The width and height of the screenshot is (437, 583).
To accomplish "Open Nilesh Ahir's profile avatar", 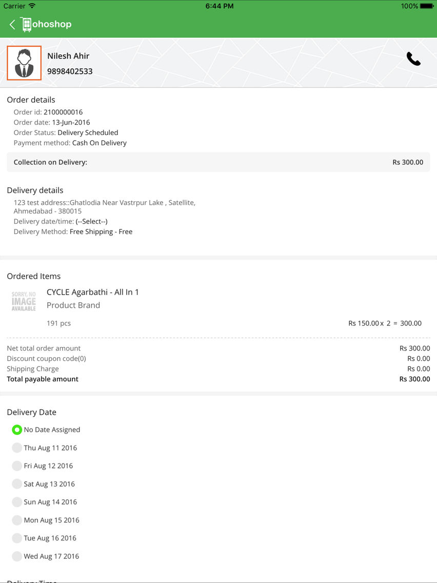I will [x=24, y=63].
